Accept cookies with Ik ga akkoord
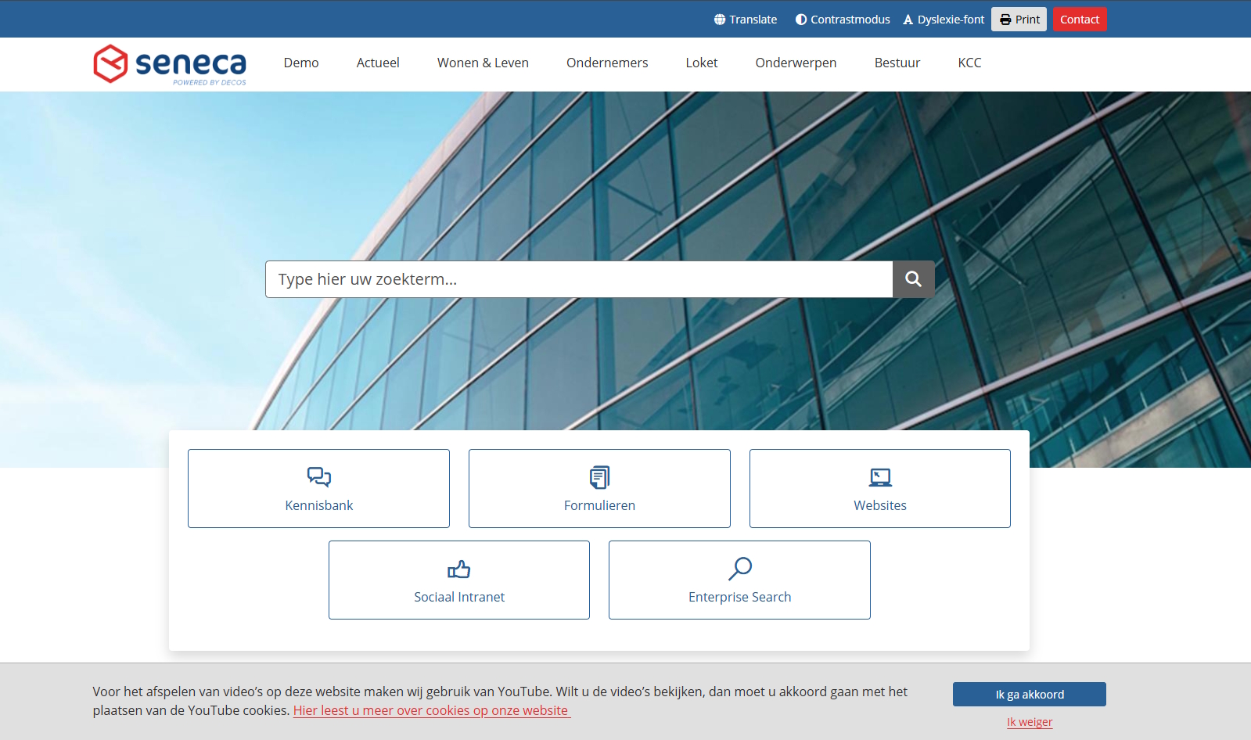 point(1029,695)
